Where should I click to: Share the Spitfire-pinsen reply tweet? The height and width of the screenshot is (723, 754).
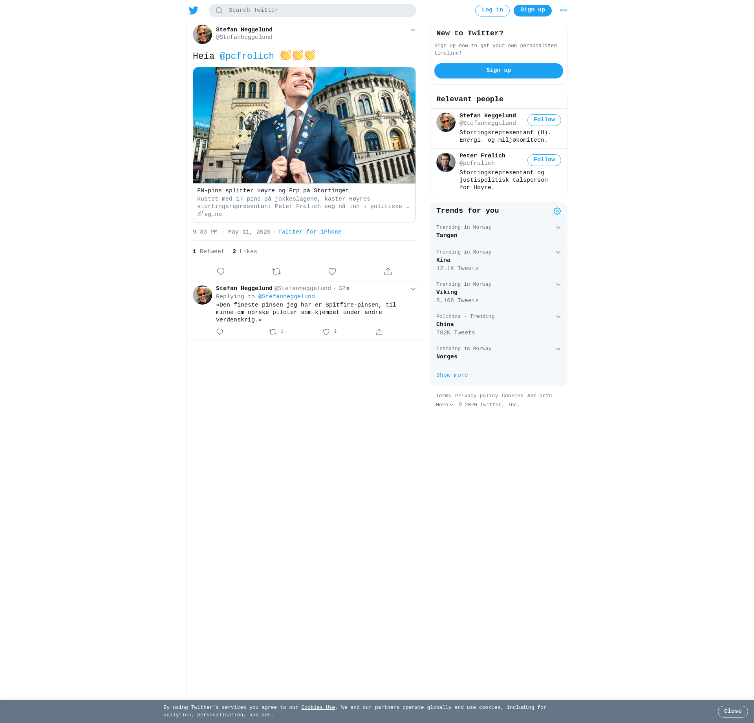(x=379, y=332)
